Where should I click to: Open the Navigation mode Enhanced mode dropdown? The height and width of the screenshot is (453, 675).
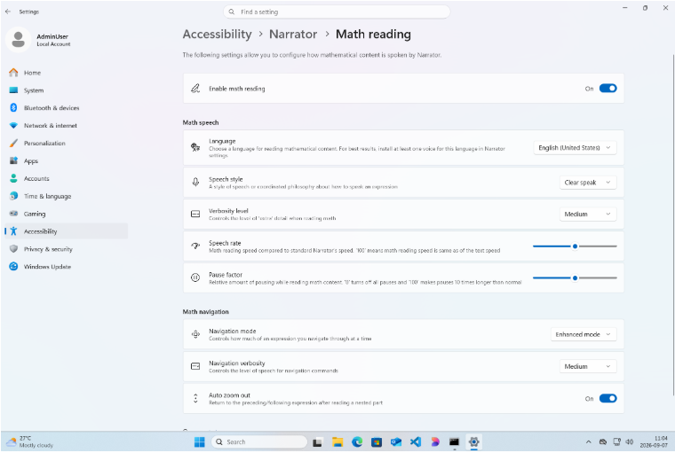tap(584, 334)
